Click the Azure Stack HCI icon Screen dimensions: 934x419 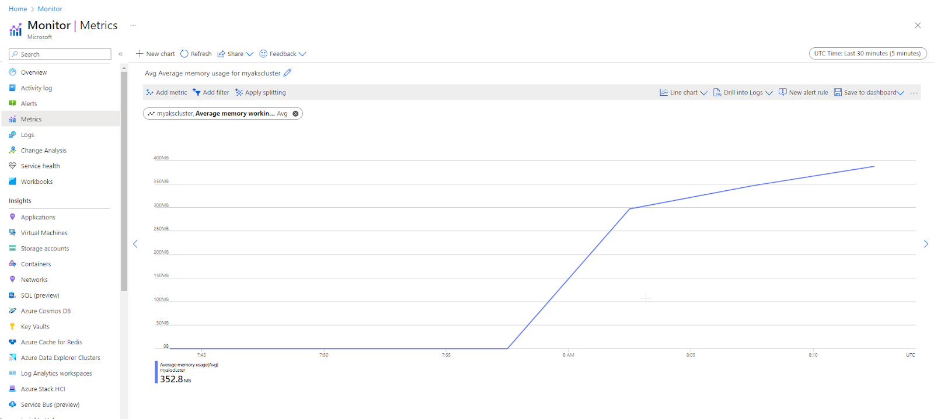[x=12, y=389]
